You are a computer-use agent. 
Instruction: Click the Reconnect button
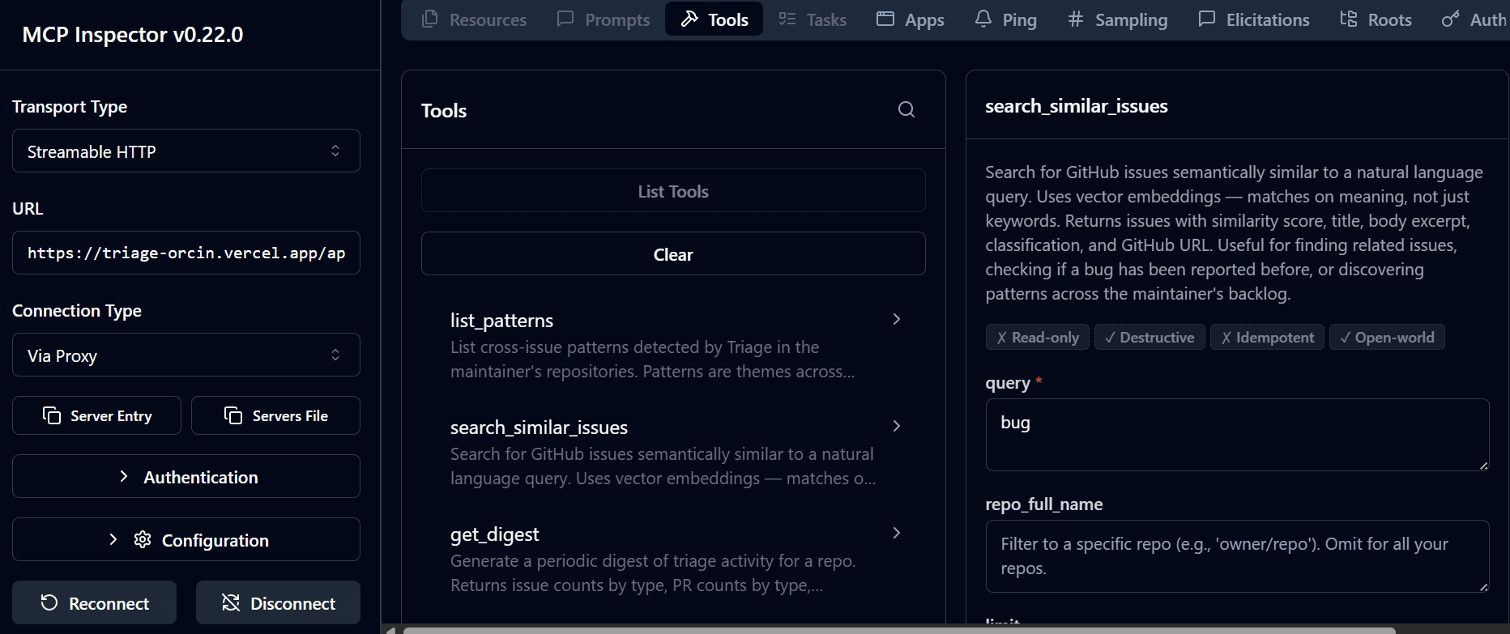pyautogui.click(x=94, y=603)
